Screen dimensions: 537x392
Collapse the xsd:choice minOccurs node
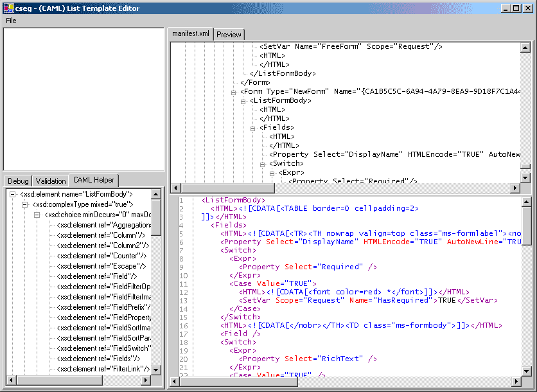[x=37, y=215]
